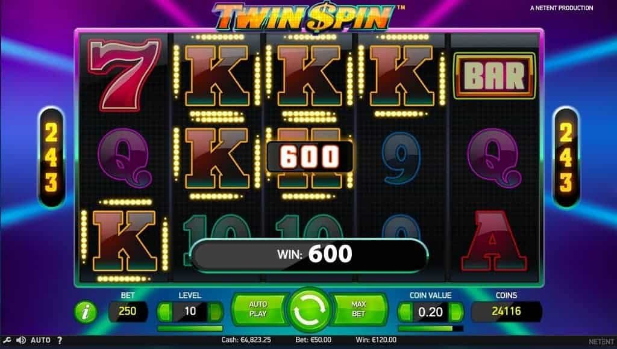This screenshot has height=349, width=617.
Task: Adjust the level slider bar
Action: click(x=190, y=329)
